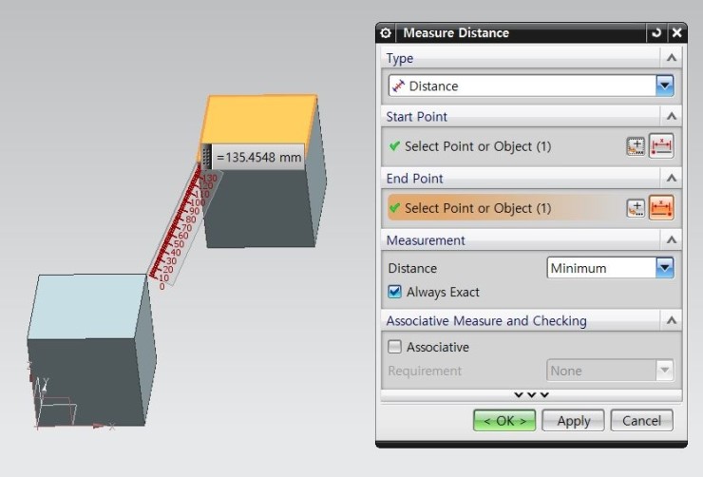Open the dialog settings gear icon
This screenshot has height=477, width=703.
pyautogui.click(x=386, y=33)
